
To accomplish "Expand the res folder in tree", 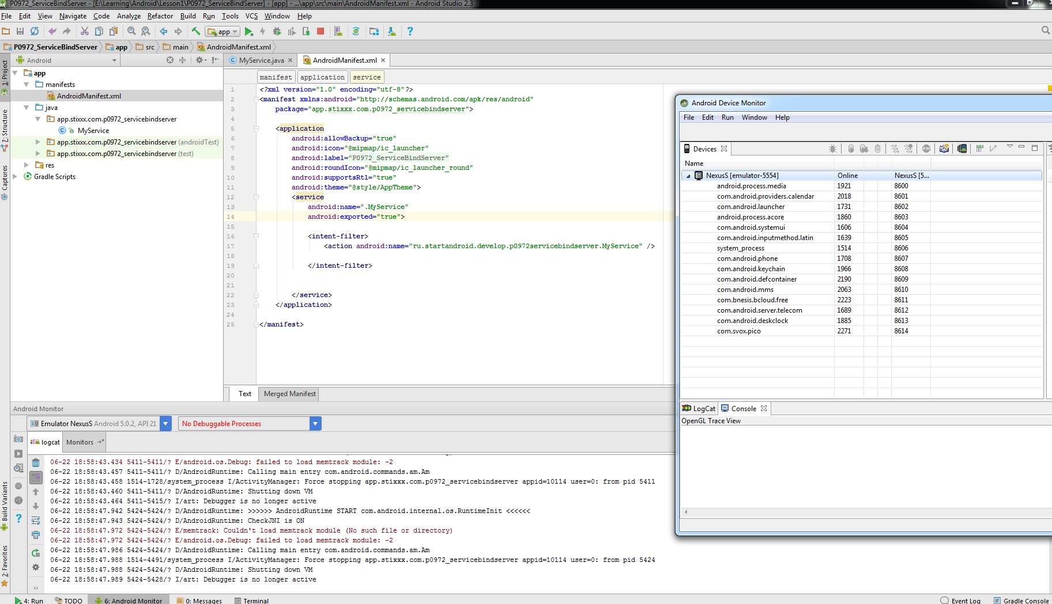I will pos(27,165).
